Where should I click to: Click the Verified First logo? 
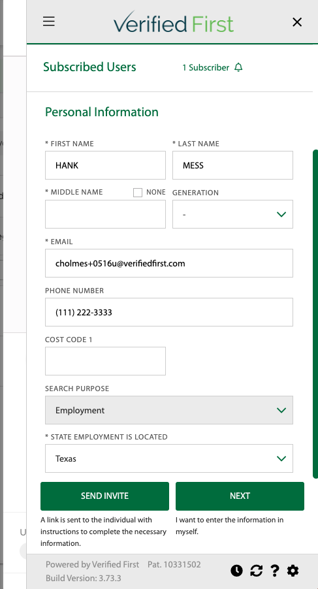click(x=174, y=22)
